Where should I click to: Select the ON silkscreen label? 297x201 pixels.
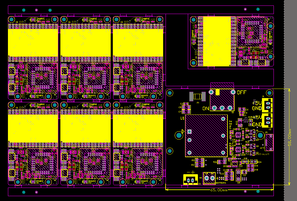click(206, 108)
